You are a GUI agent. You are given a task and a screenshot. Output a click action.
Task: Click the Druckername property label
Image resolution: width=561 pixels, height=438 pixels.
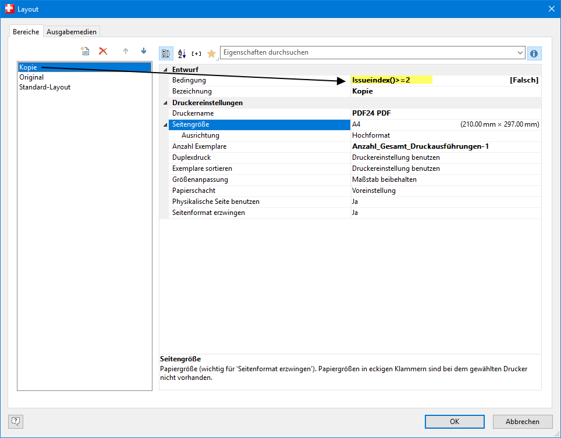coord(193,113)
